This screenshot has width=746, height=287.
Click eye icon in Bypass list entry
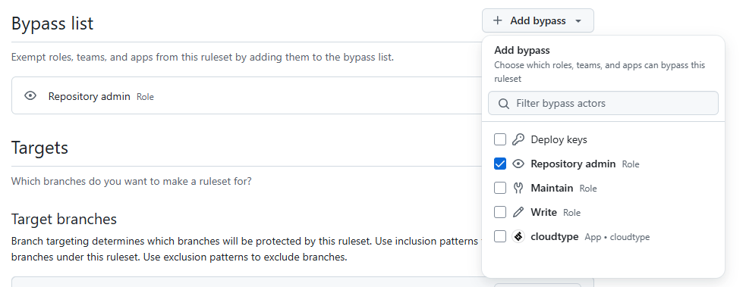30,96
